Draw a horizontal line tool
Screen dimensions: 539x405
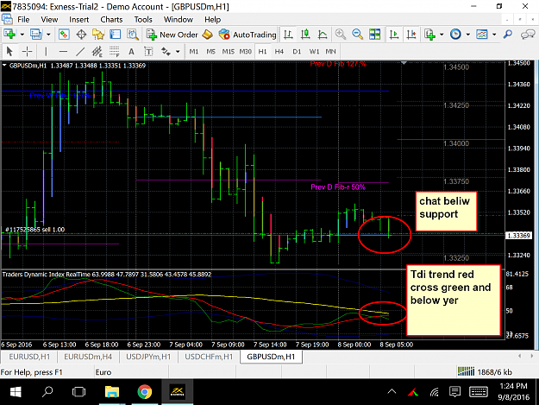(x=63, y=52)
